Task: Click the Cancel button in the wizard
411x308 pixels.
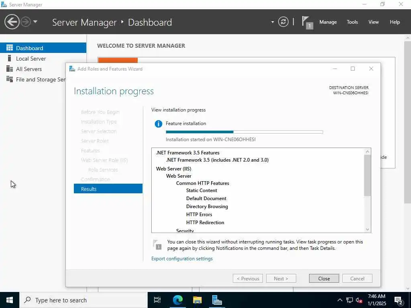Action: coord(357,278)
